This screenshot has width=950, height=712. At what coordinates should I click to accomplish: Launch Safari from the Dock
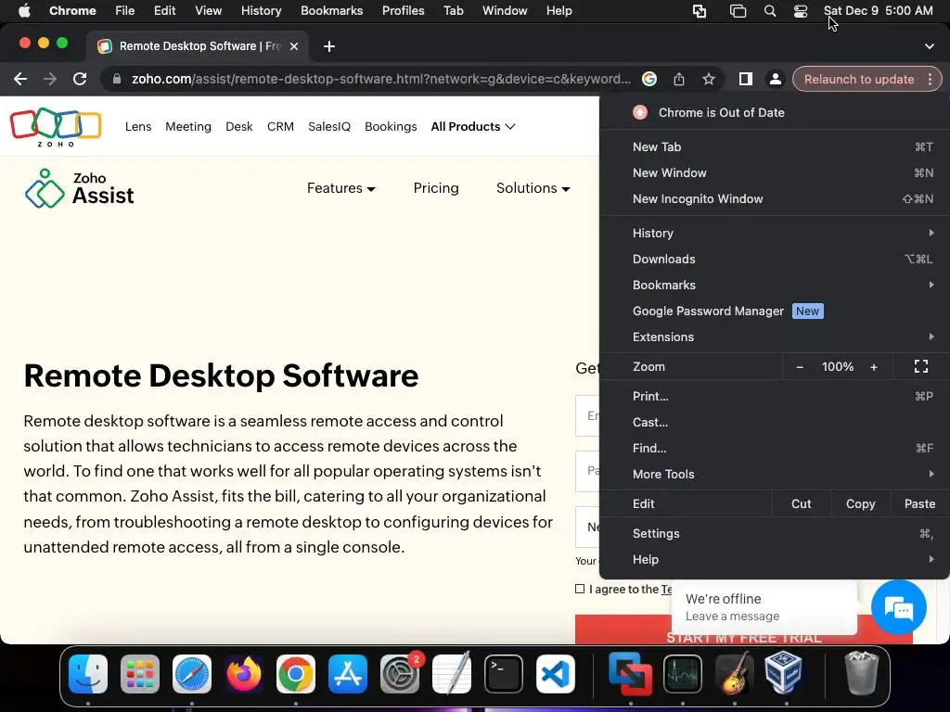pyautogui.click(x=192, y=674)
